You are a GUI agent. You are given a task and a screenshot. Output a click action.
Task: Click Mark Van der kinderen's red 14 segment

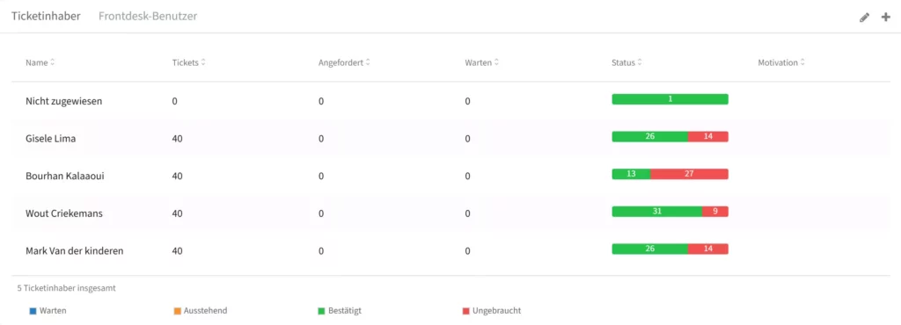click(708, 249)
